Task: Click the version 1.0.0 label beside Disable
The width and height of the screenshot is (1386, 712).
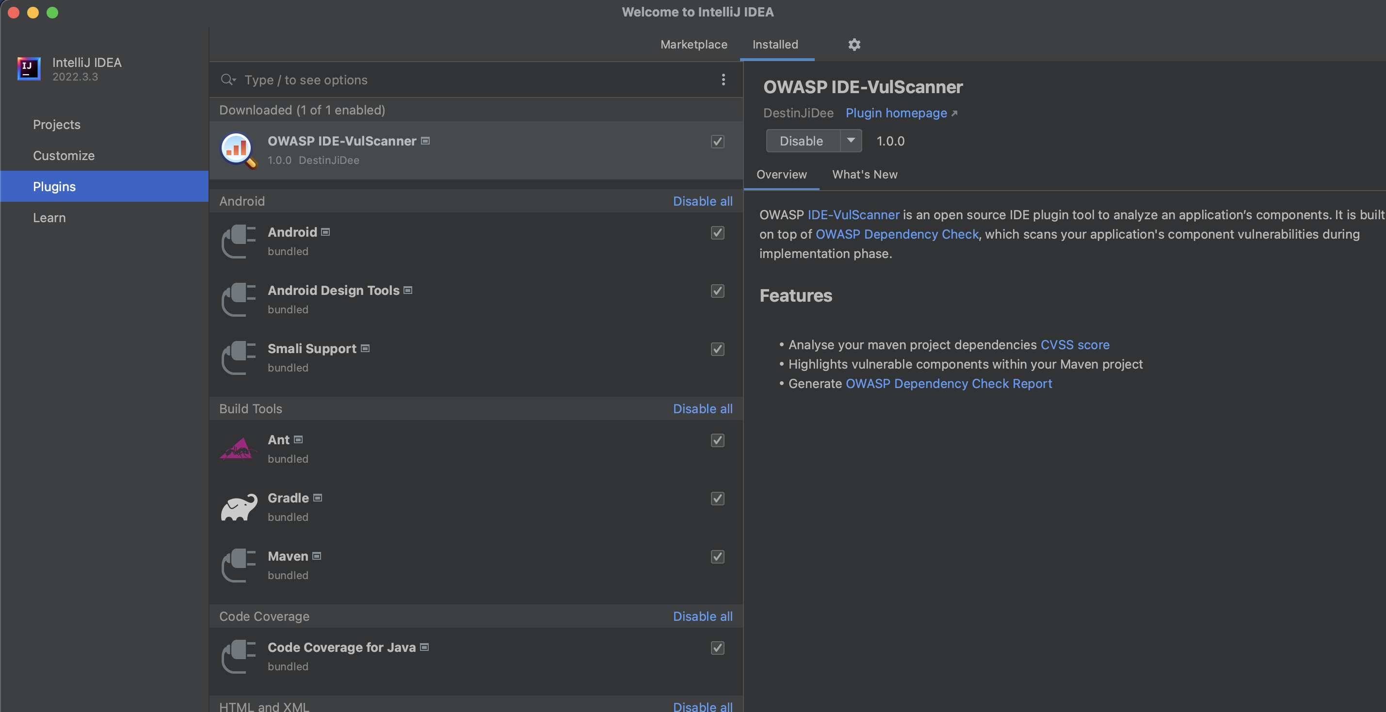Action: tap(890, 141)
